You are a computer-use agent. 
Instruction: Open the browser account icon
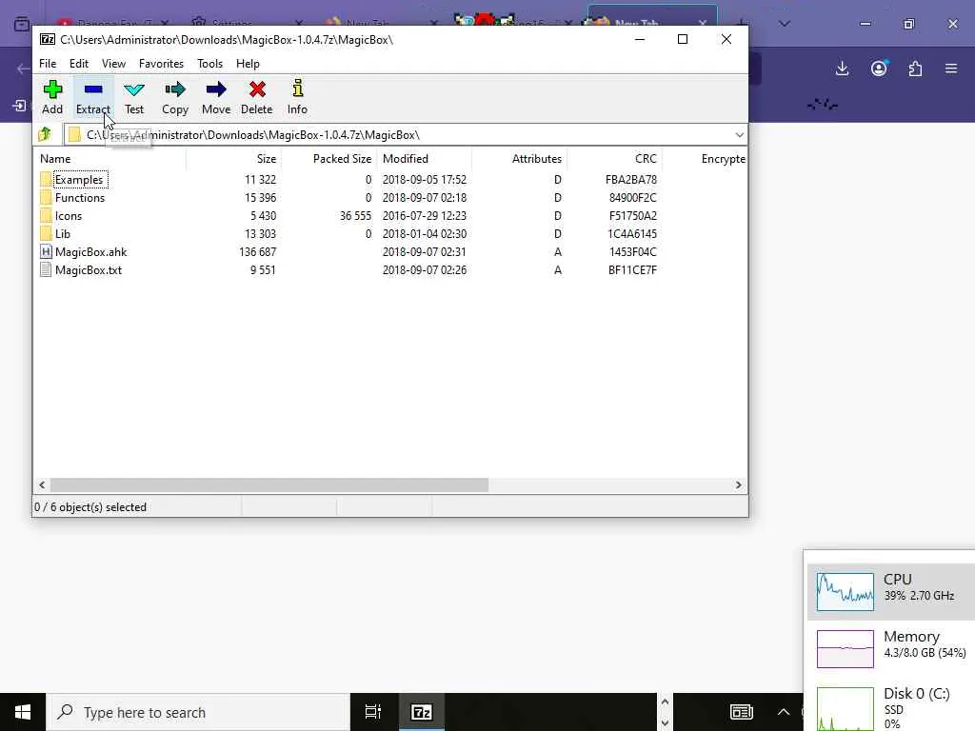pos(879,69)
